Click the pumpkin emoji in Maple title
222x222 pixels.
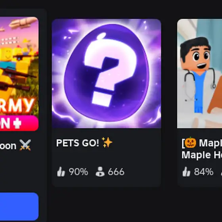[191, 143]
